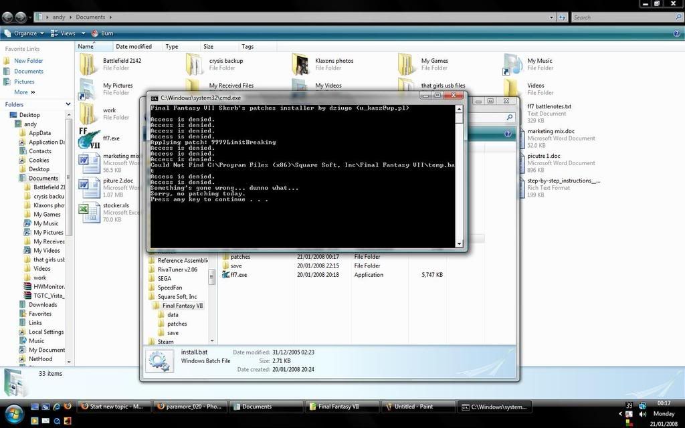Select the crysis backup folder icon in file list

pyautogui.click(x=194, y=64)
